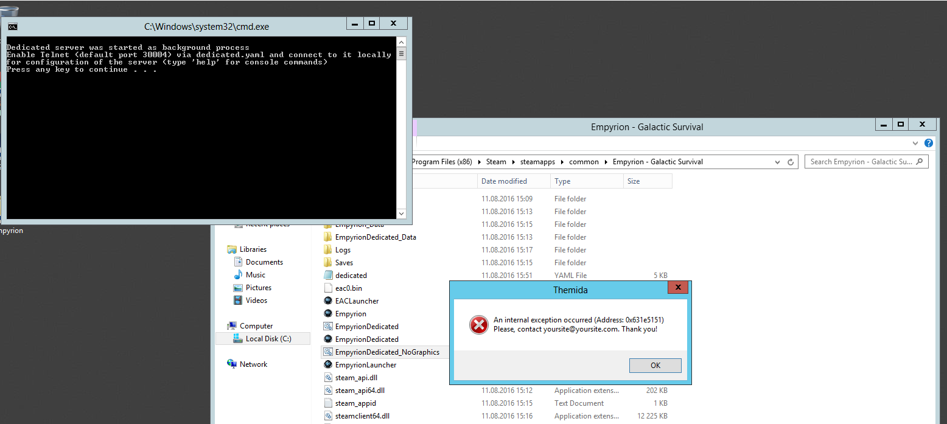Click the Logs folder icon
This screenshot has width=947, height=424.
click(x=328, y=250)
